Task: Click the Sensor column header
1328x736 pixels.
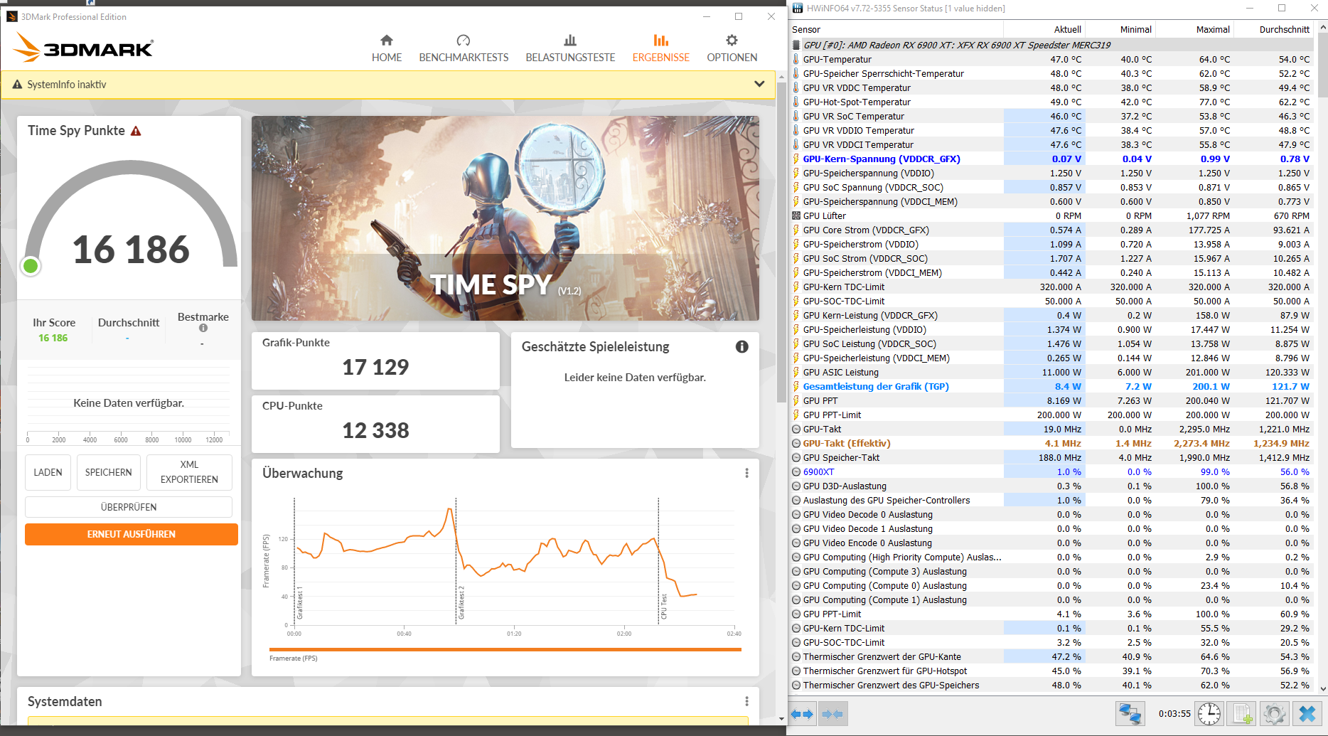Action: pyautogui.click(x=896, y=29)
